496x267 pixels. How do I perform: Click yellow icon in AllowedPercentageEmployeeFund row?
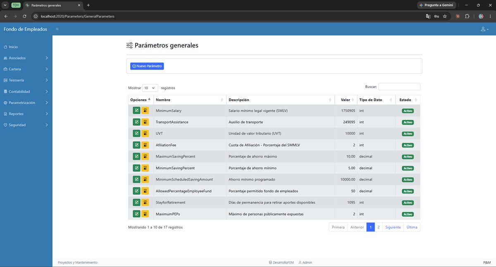[x=145, y=191]
